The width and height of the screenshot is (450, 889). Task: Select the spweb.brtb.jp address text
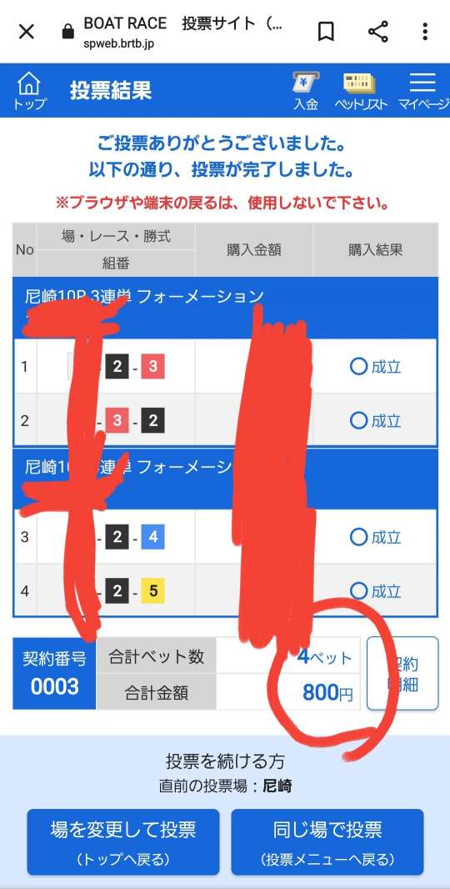point(117,43)
